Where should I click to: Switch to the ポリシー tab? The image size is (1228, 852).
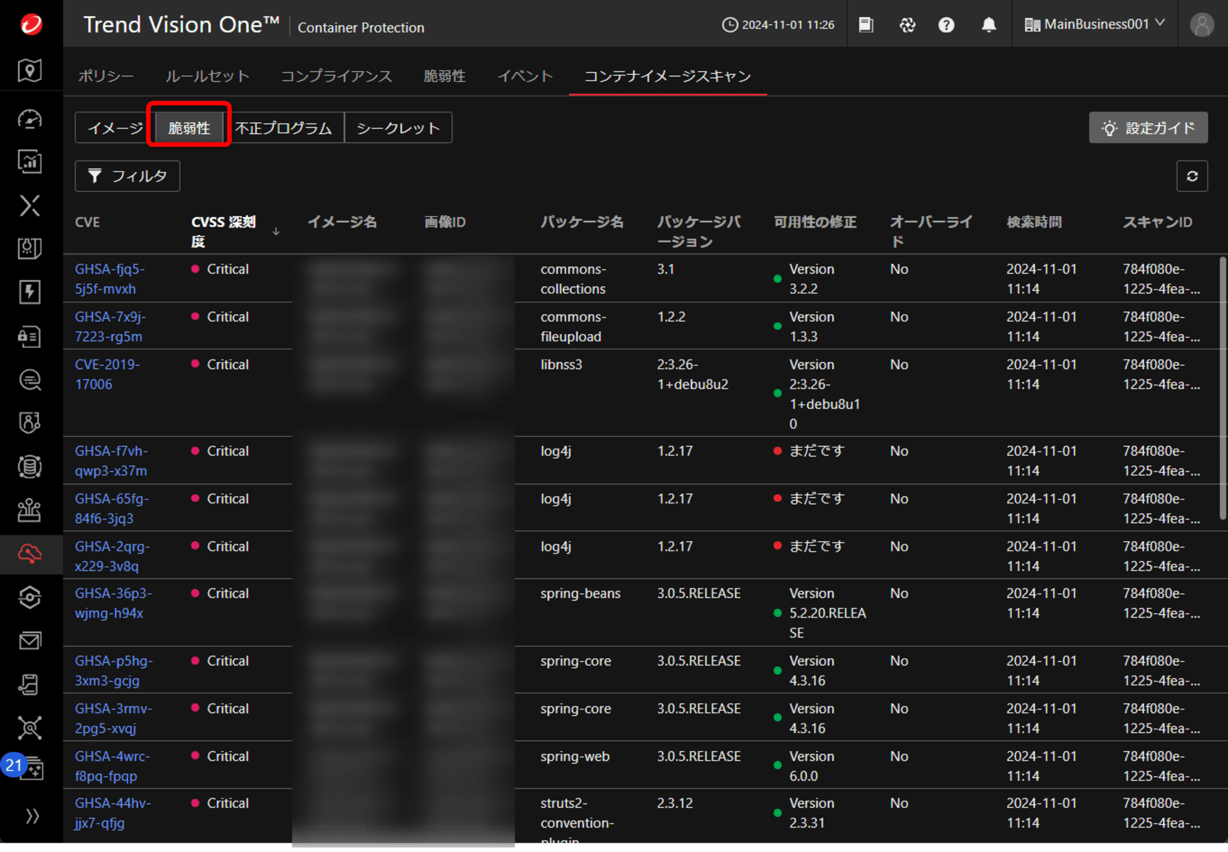pos(106,76)
